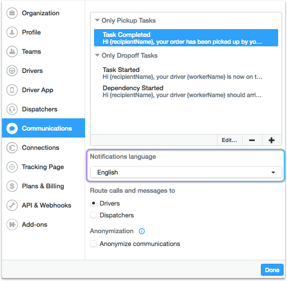
Task: Open the API & Webhooks wrench icon
Action: 12,205
